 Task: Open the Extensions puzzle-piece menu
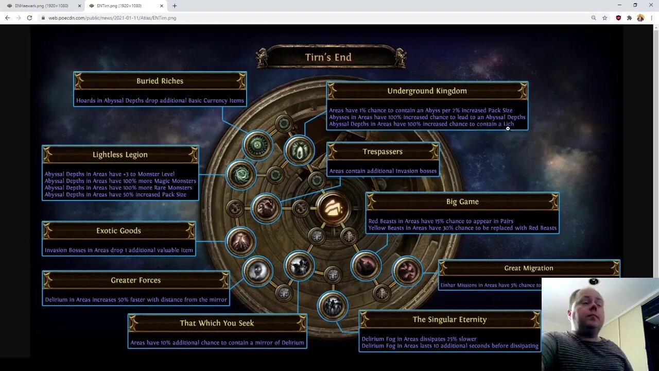(x=629, y=18)
